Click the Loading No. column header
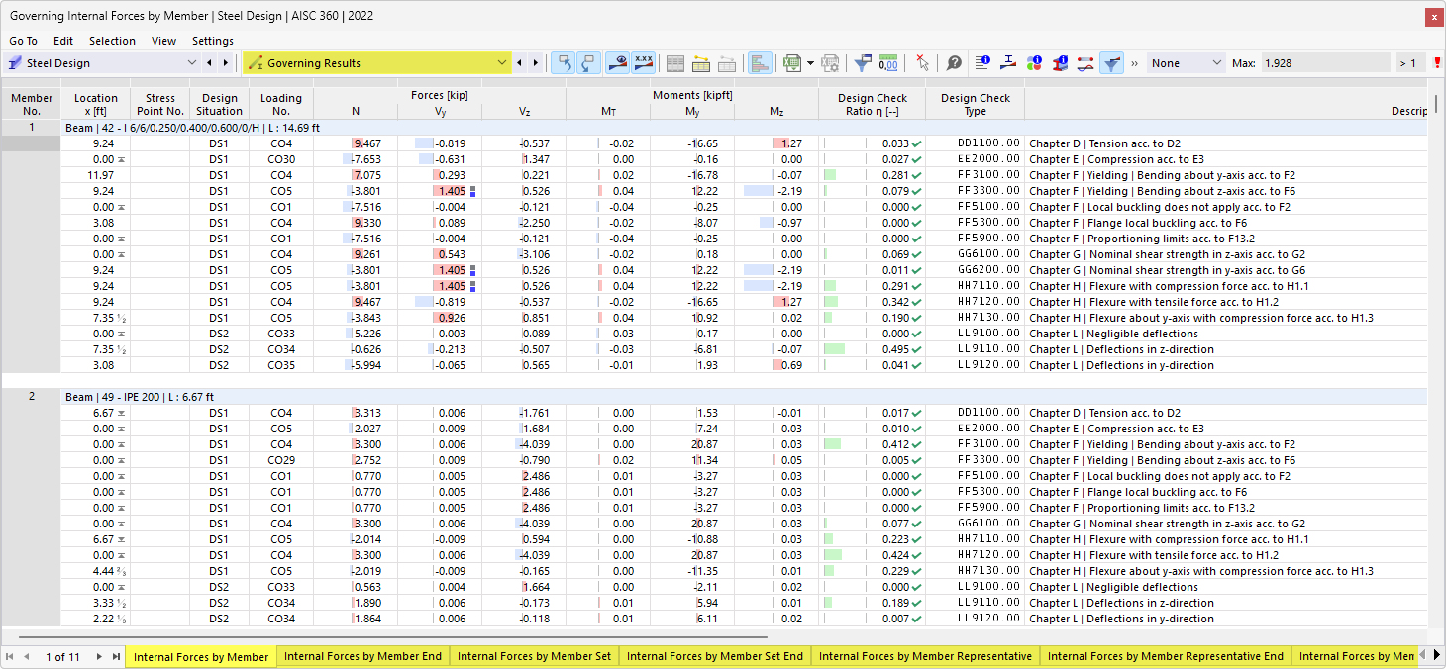 281,104
